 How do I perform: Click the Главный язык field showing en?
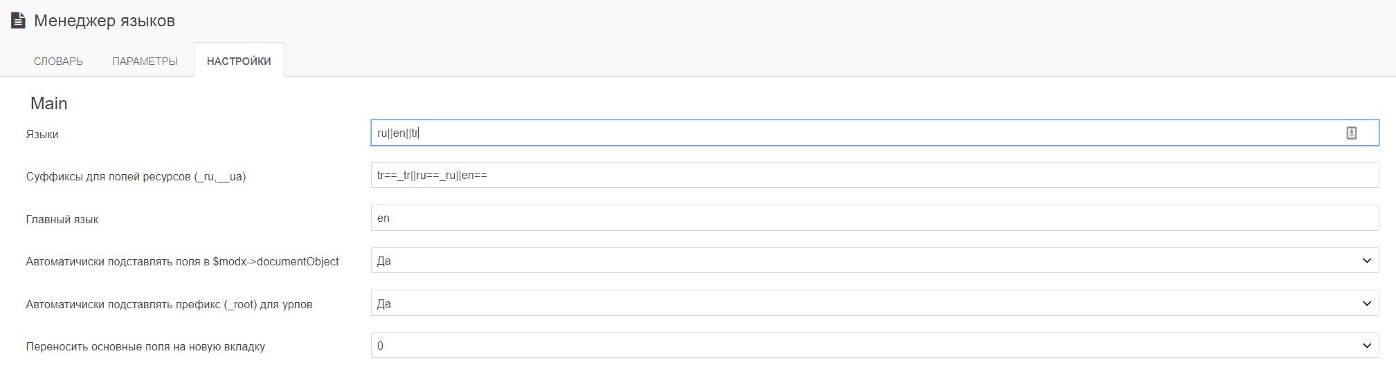[x=875, y=218]
